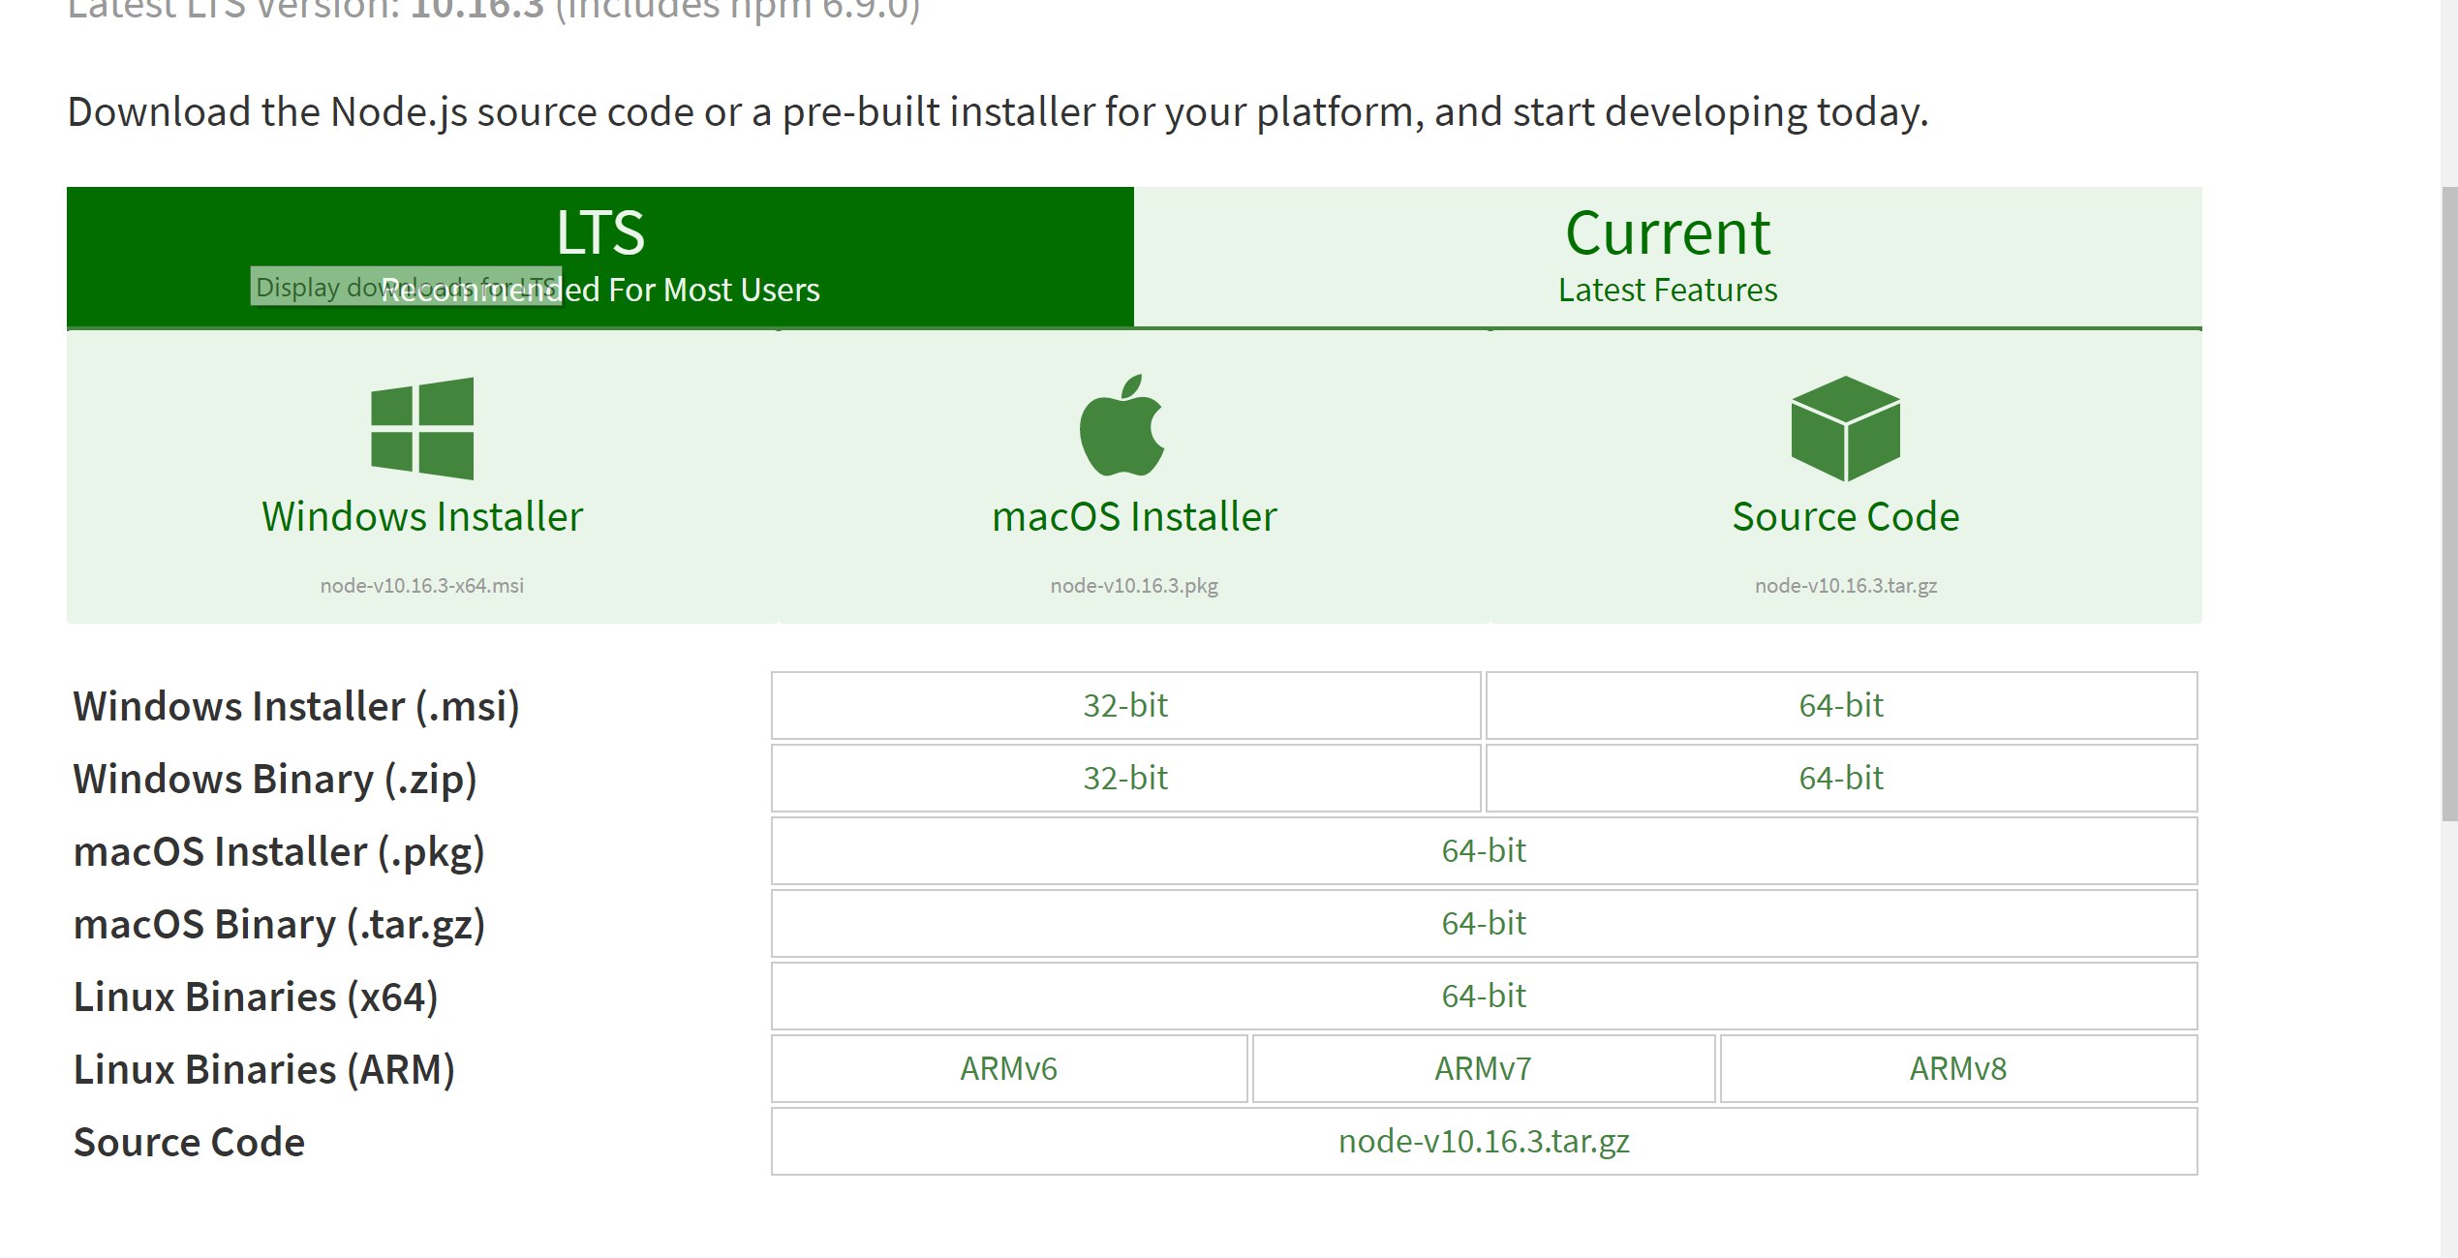Click the Windows logo icon

[422, 428]
